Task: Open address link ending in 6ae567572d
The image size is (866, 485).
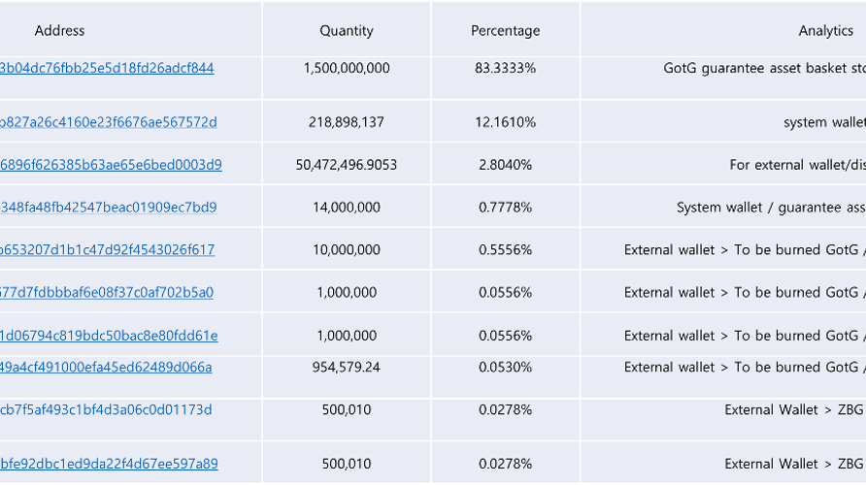Action: coord(109,122)
